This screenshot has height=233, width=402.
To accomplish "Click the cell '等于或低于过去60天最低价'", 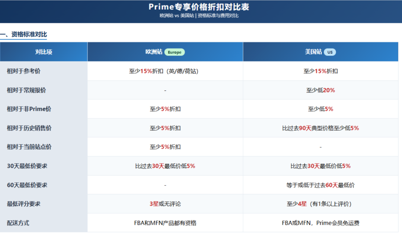I will [x=320, y=185].
